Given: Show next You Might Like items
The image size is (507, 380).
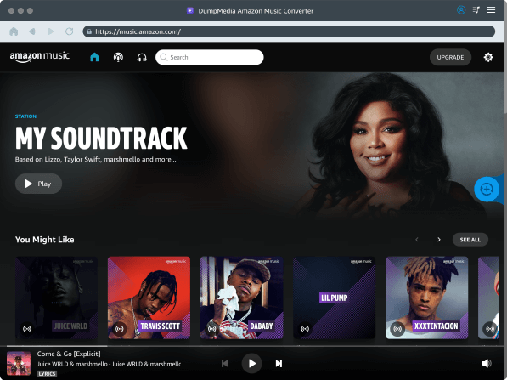Looking at the screenshot, I should 439,240.
